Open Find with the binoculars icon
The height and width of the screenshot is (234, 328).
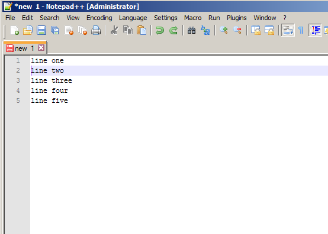[x=191, y=31]
